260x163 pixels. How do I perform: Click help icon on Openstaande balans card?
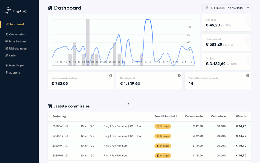110,76
